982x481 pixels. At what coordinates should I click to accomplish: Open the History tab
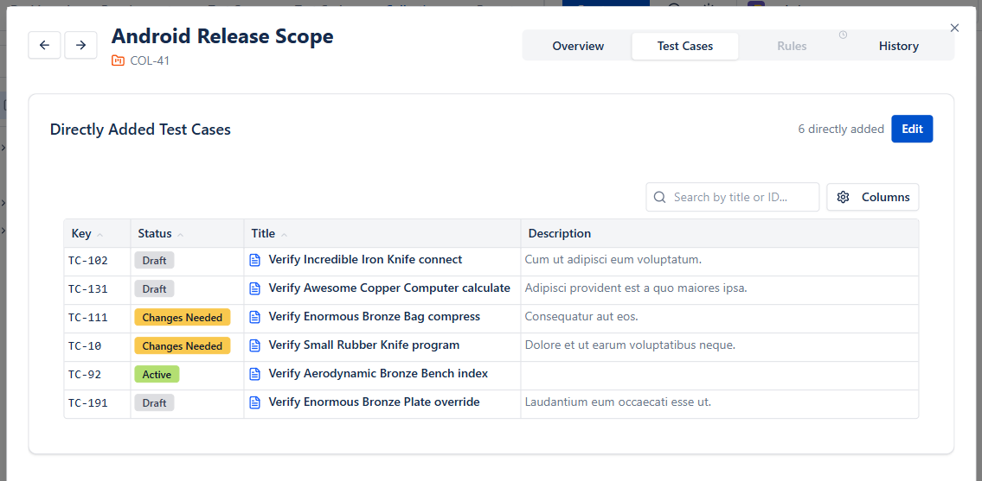tap(898, 46)
